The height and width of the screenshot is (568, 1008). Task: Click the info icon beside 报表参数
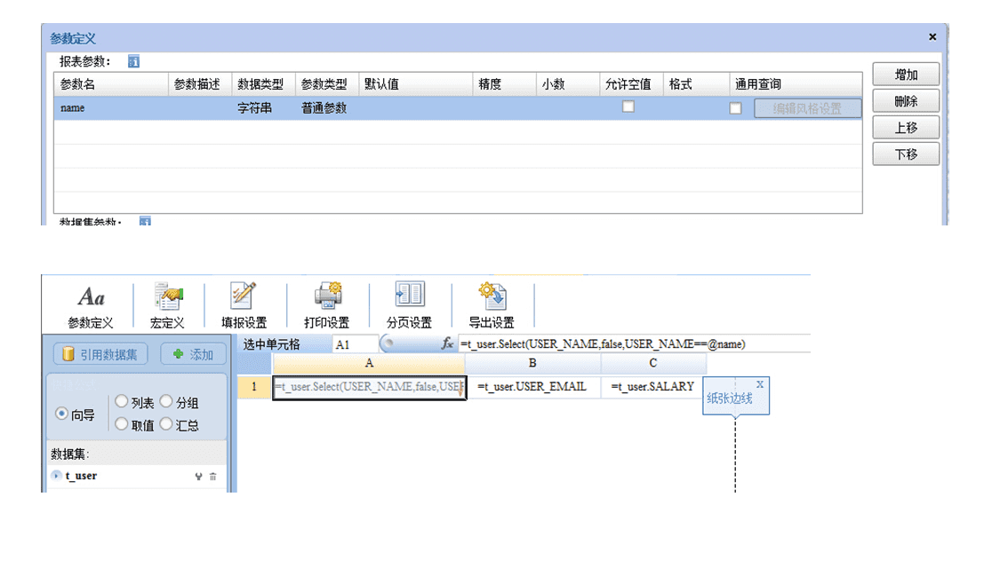133,61
